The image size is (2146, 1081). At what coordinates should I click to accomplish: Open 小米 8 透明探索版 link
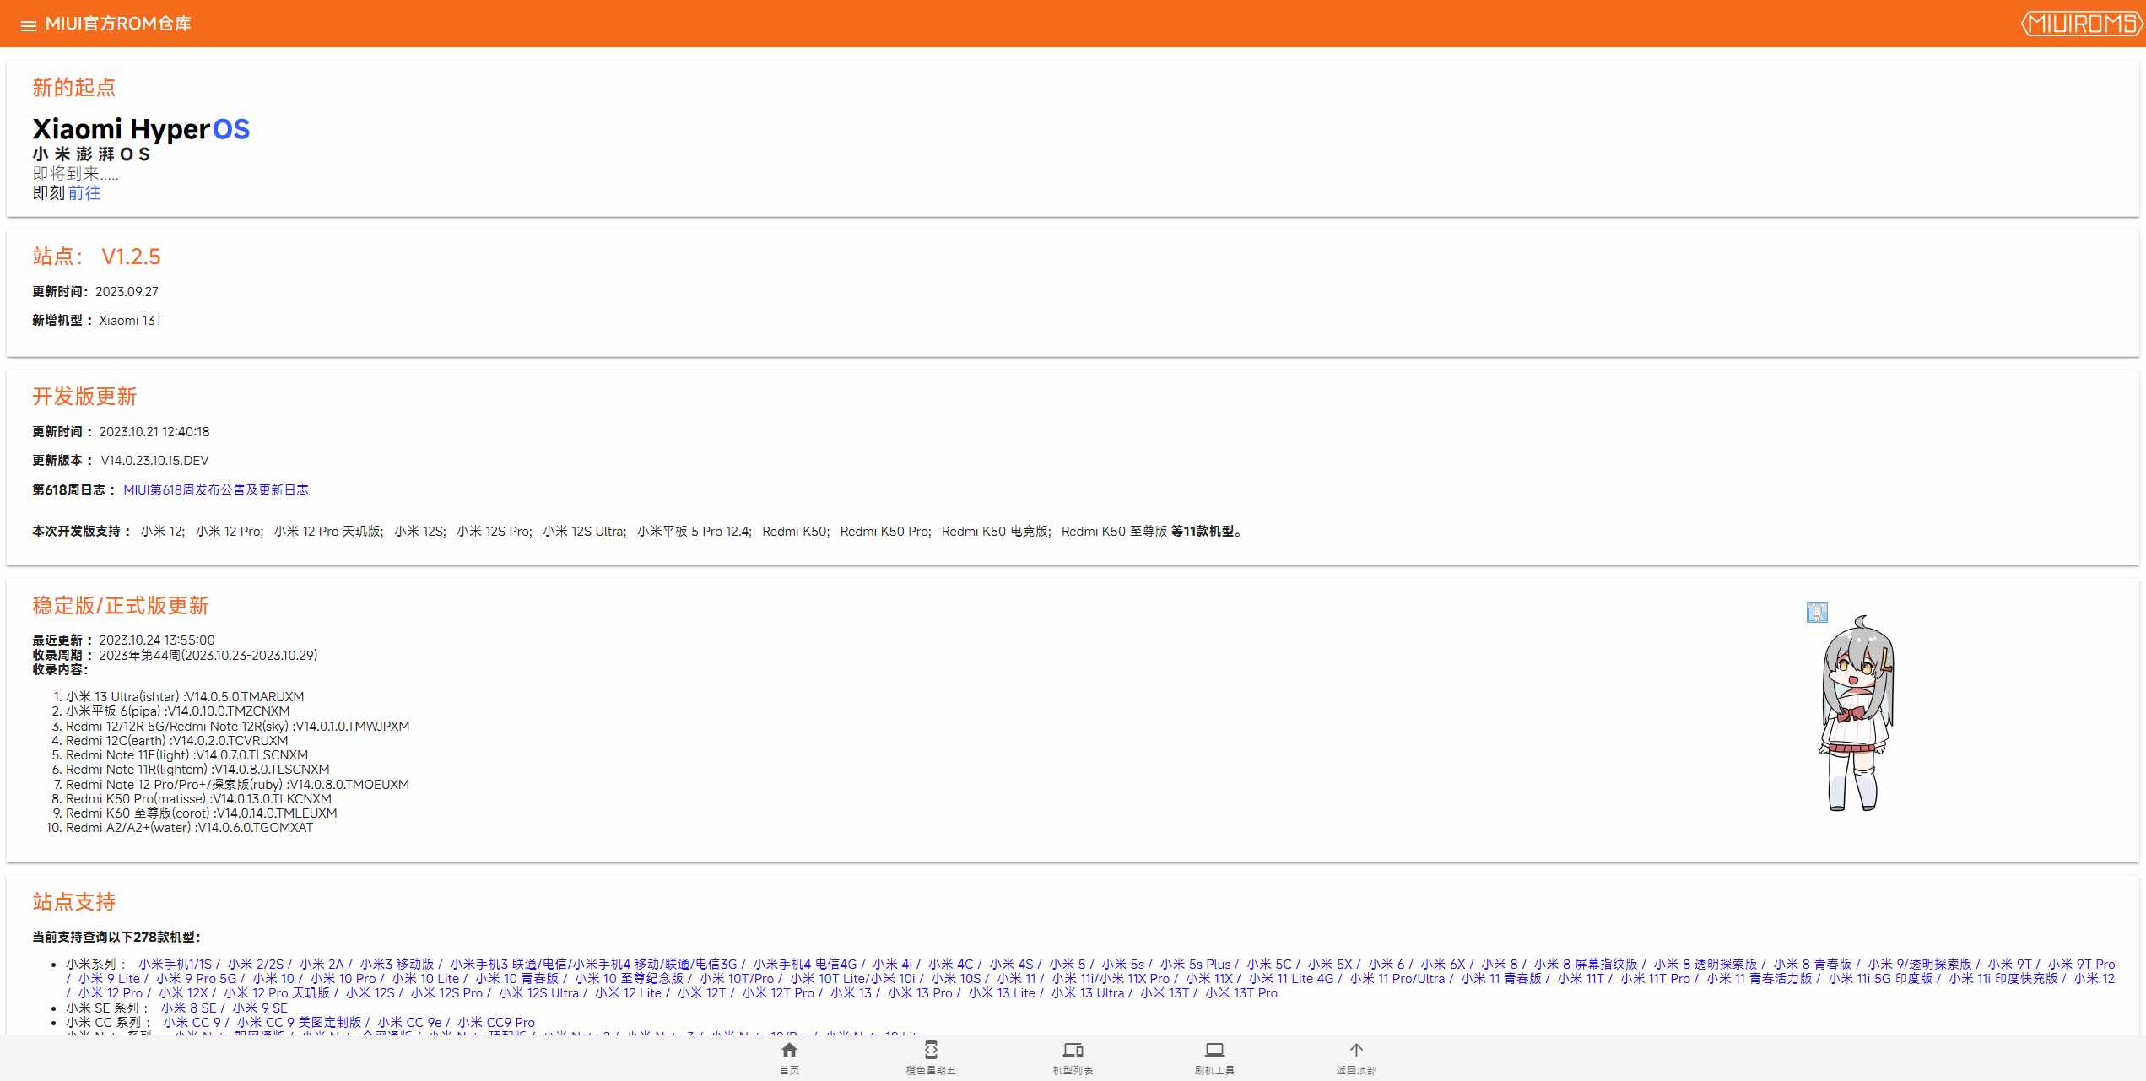(1705, 965)
